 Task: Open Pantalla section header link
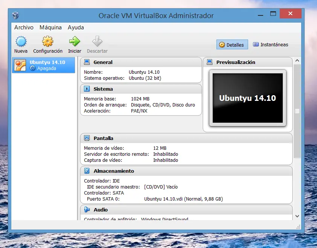point(103,138)
